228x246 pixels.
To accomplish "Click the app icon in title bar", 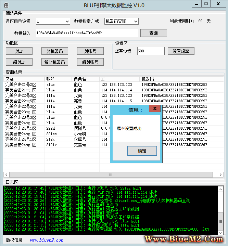I will [x=6, y=5].
